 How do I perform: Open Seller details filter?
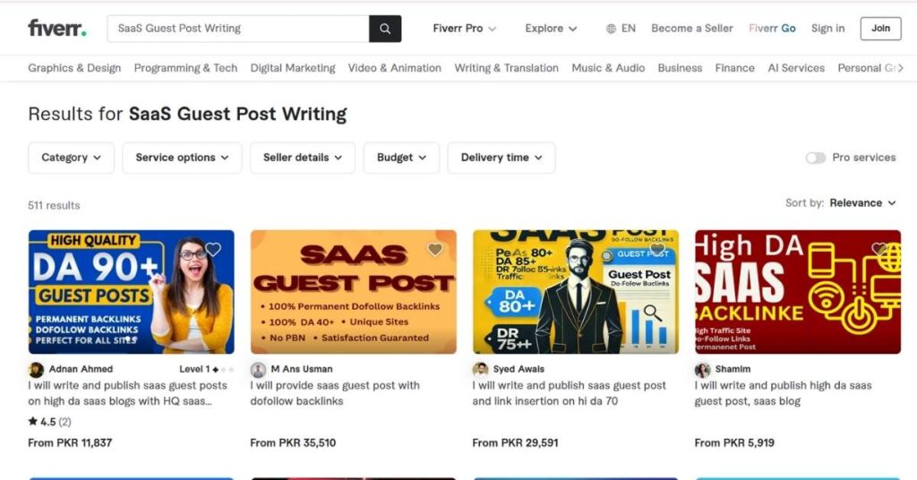point(303,158)
